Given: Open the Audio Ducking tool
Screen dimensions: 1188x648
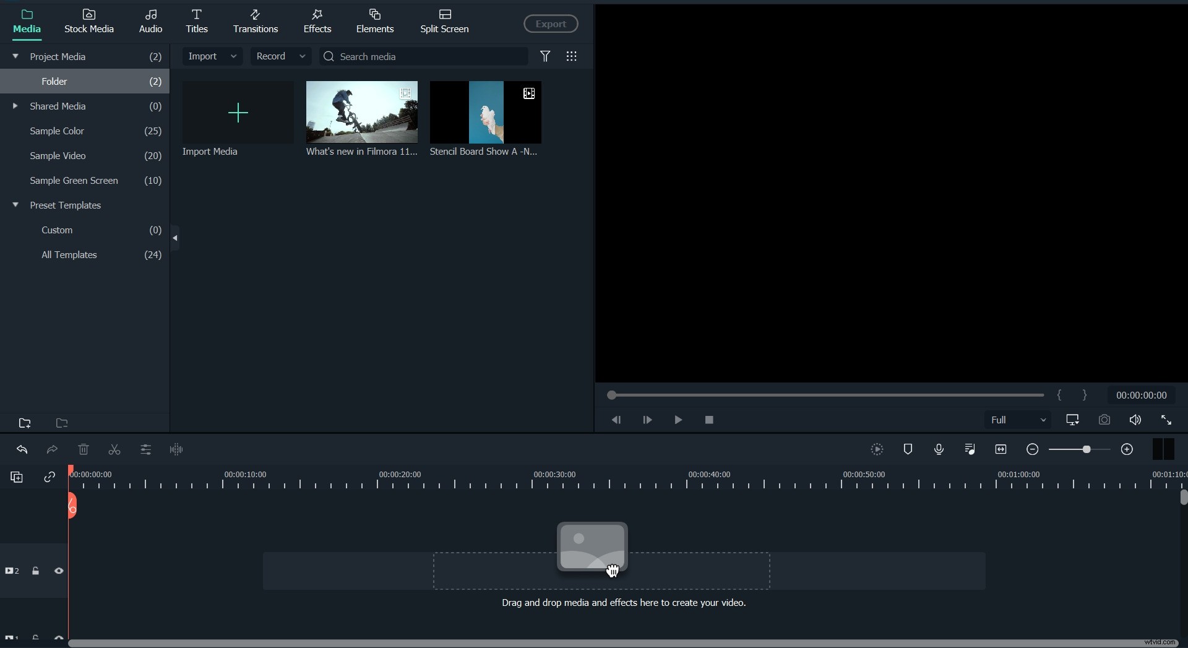Looking at the screenshot, I should (x=970, y=449).
